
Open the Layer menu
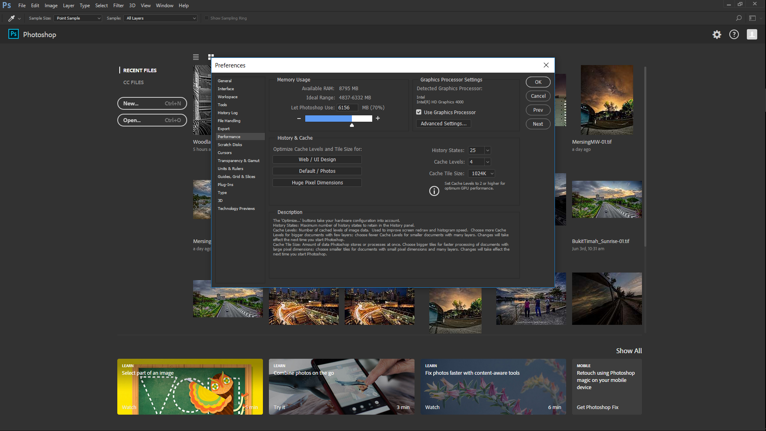[69, 6]
